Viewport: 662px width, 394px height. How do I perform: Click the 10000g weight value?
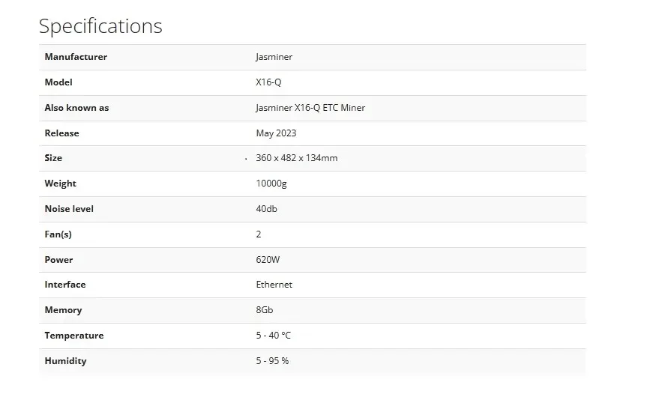[x=271, y=184]
